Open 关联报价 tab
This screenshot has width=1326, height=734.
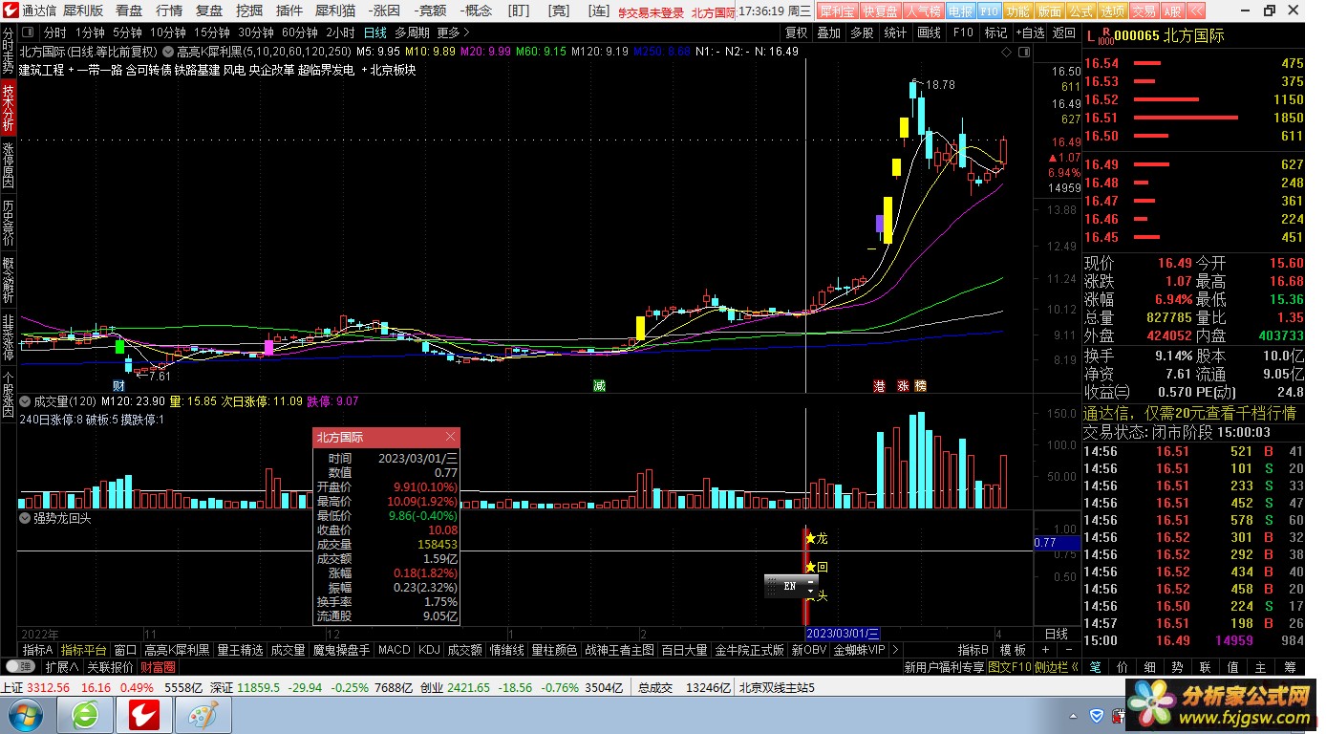(110, 667)
